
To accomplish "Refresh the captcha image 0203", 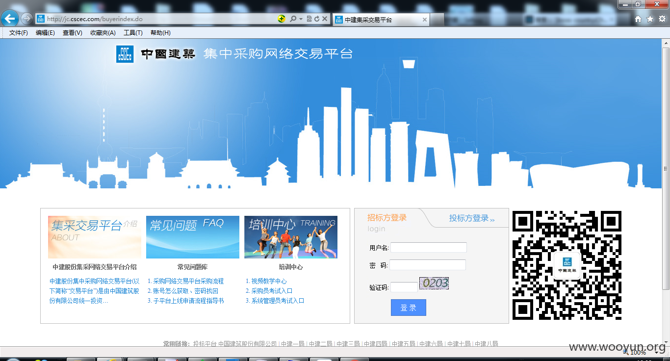I will pyautogui.click(x=434, y=283).
